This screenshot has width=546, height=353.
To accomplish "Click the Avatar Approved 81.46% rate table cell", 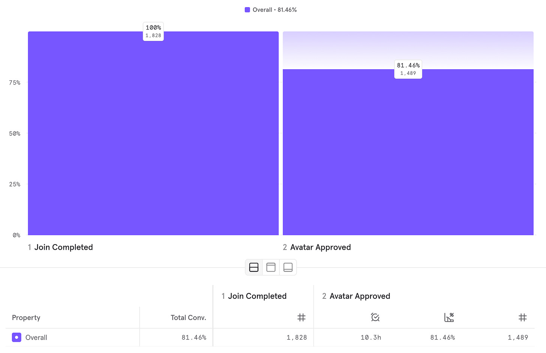I will click(x=442, y=337).
